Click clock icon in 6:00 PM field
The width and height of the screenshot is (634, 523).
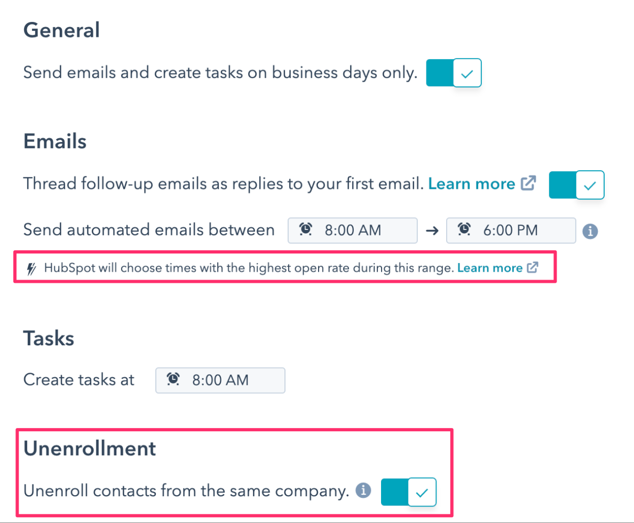click(464, 229)
